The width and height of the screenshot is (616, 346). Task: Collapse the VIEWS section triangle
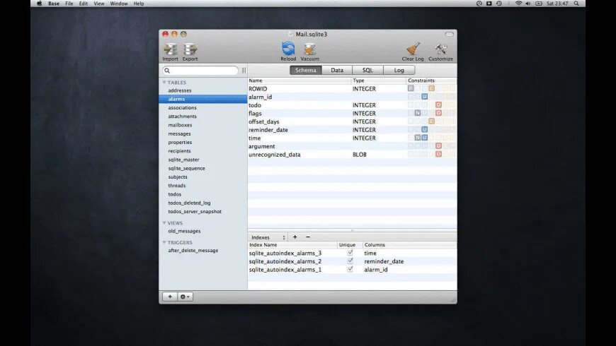(x=164, y=222)
